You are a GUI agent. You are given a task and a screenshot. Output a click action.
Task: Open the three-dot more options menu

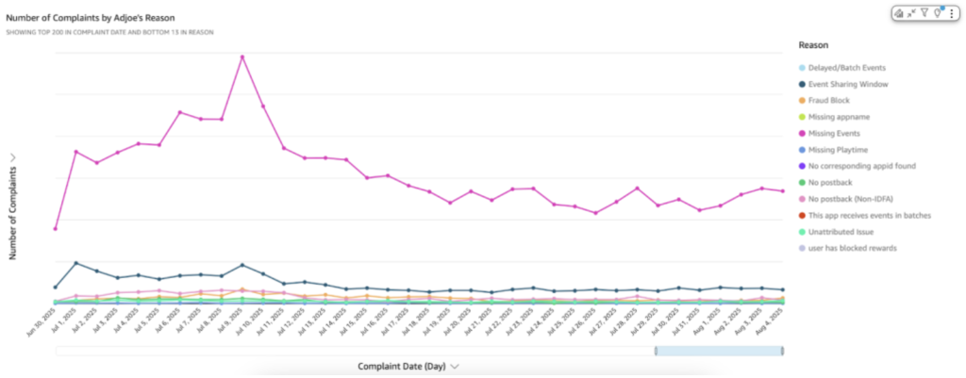(x=949, y=12)
